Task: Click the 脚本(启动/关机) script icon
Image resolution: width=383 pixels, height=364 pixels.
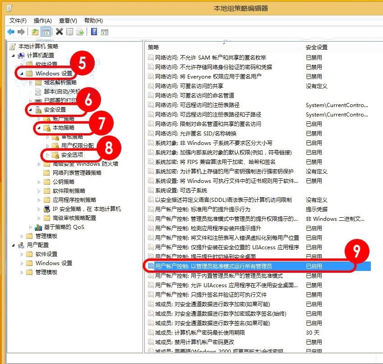Action: [38, 92]
